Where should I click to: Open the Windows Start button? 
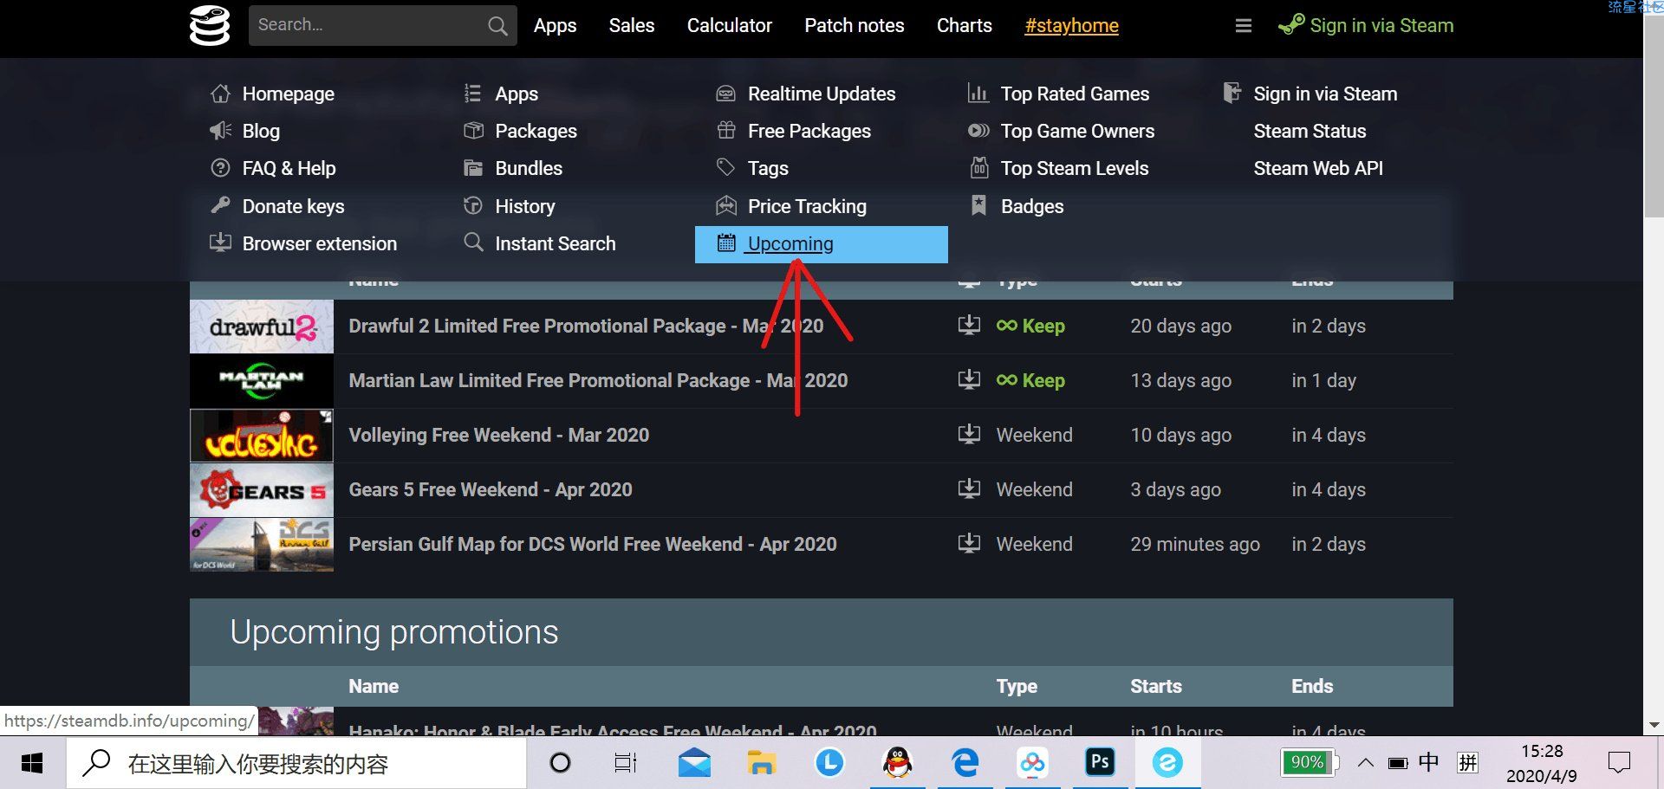32,763
